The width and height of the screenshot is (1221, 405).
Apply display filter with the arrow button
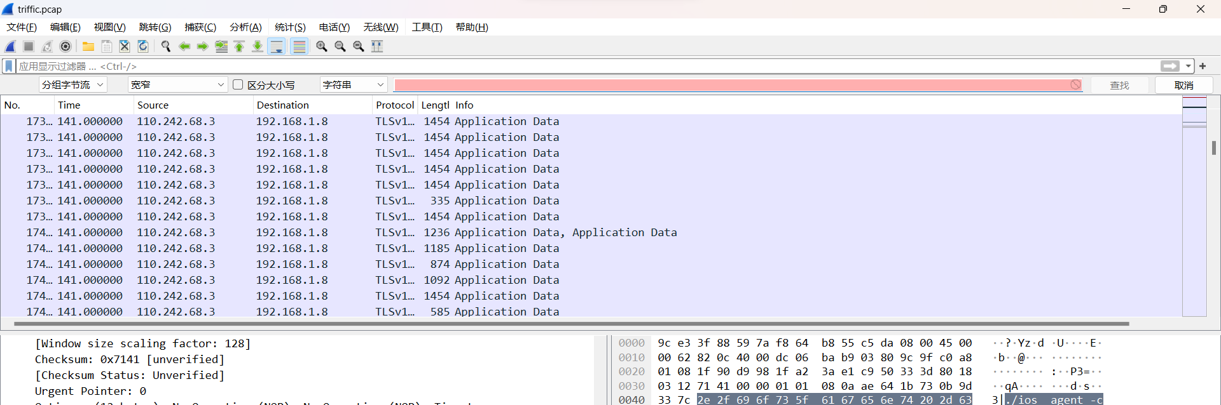(x=1170, y=66)
